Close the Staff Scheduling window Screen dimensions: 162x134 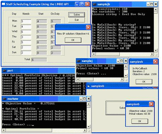point(87,4)
